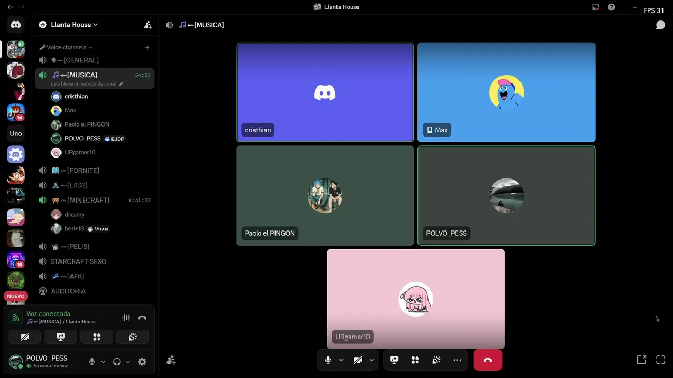Start an activity in the left voice panel
This screenshot has height=378, width=673.
(97, 337)
